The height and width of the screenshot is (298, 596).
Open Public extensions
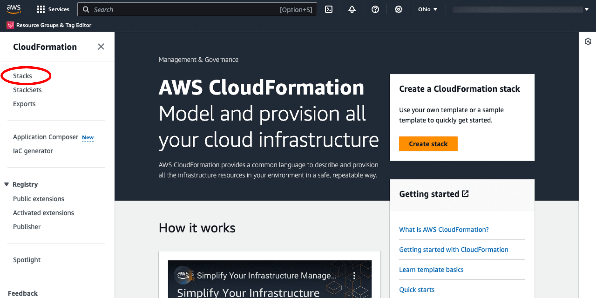[39, 199]
